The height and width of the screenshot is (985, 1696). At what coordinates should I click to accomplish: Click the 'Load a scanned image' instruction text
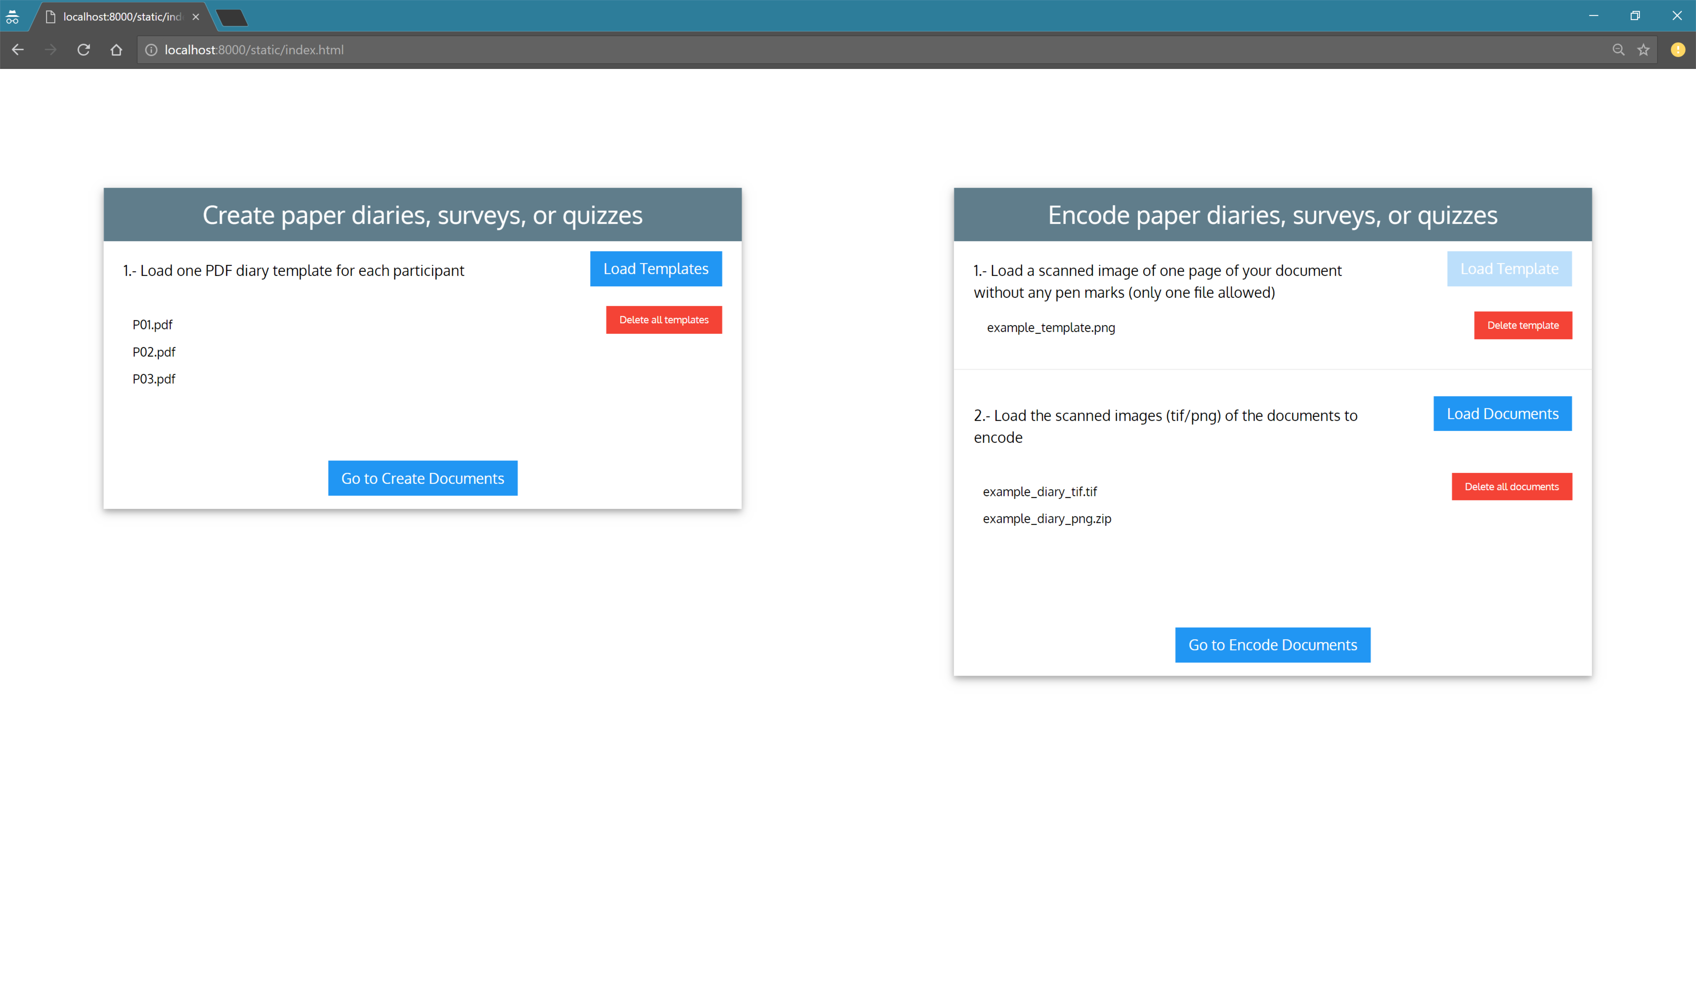[x=1157, y=281]
